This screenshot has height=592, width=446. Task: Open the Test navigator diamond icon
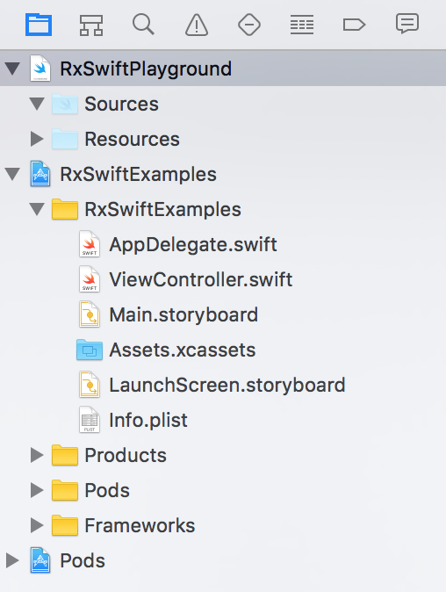tap(249, 25)
